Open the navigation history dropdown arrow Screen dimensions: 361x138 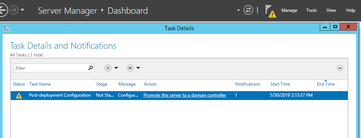(x=22, y=10)
